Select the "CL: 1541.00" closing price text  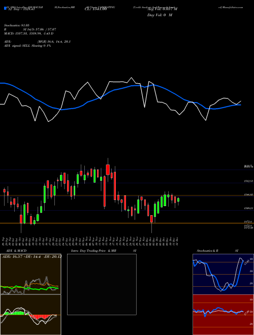click(96, 9)
